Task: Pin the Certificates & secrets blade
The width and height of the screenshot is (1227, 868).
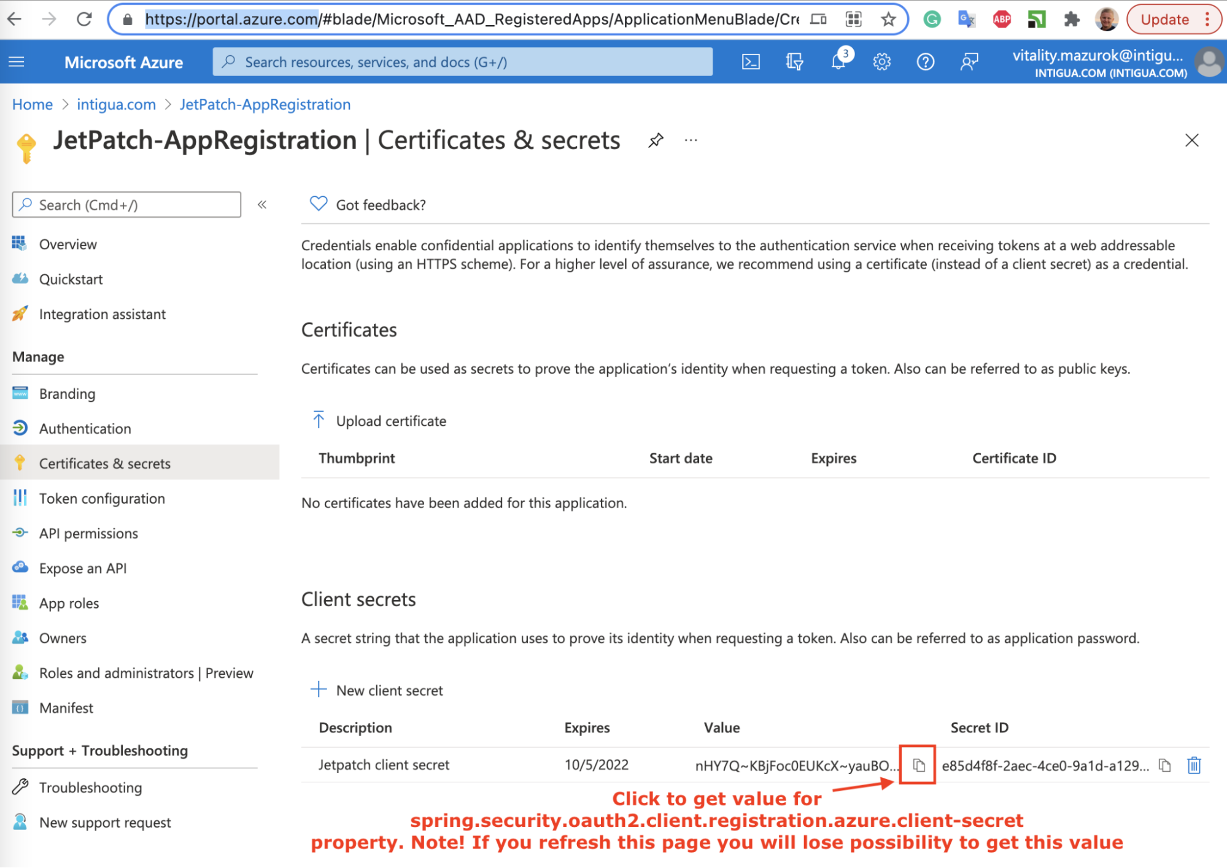Action: click(x=656, y=140)
